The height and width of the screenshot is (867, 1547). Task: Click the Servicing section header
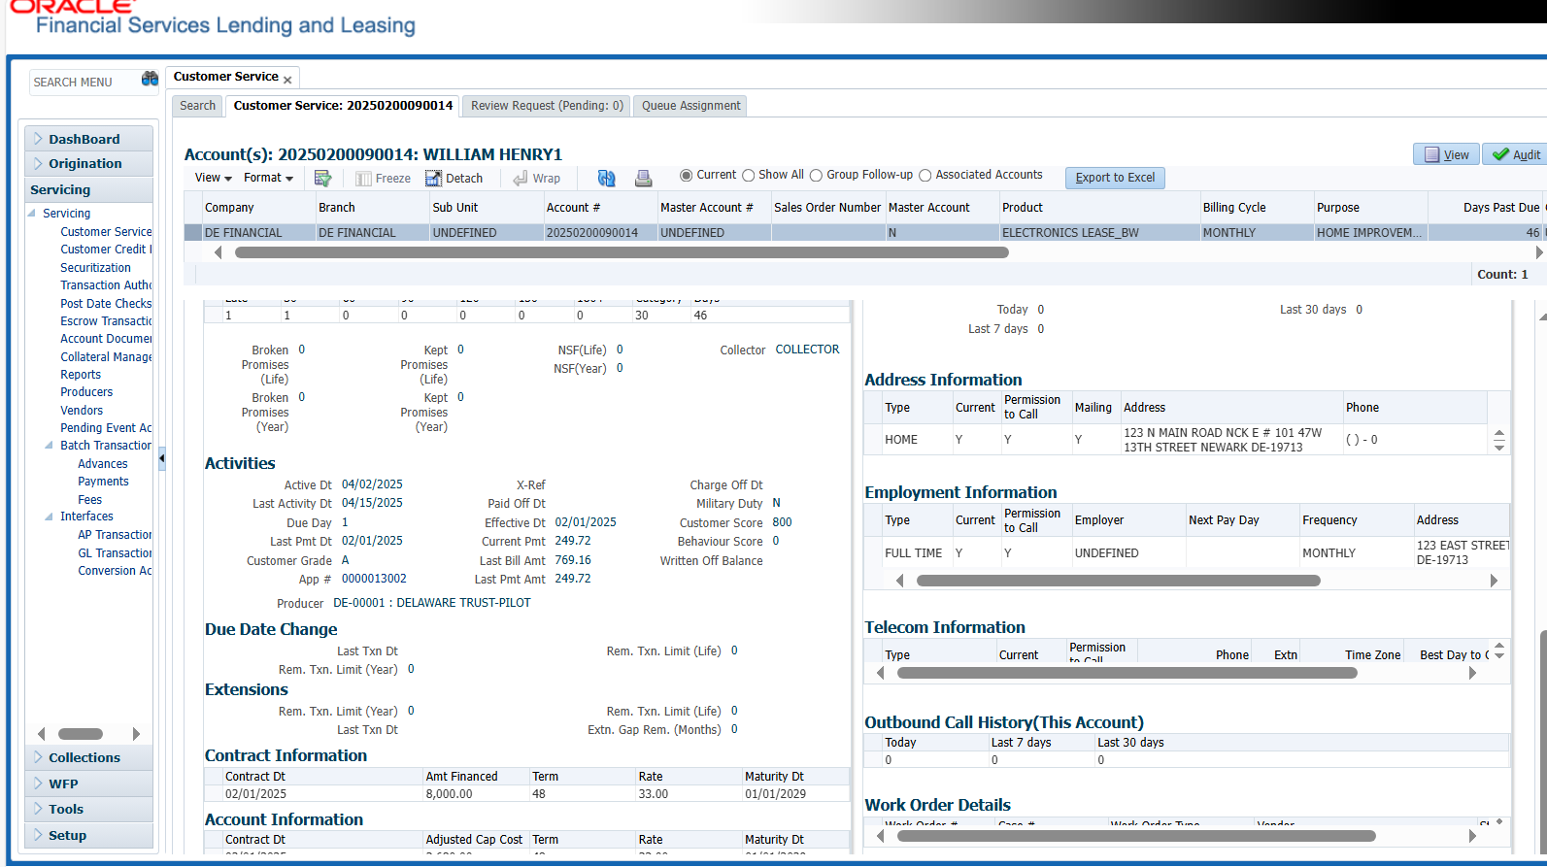88,189
